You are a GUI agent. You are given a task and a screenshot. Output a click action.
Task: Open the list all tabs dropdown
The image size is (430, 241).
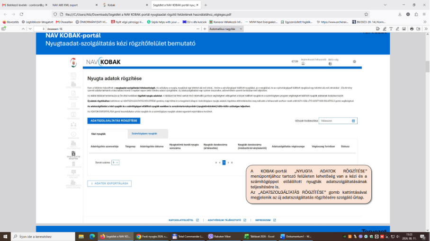(385, 5)
